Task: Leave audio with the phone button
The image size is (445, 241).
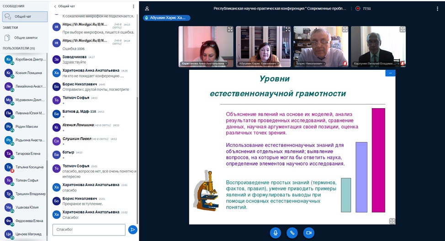Action: tap(292, 232)
